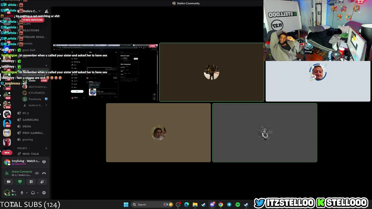Open server with 206 badge
Image resolution: width=372 pixels, height=209 pixels.
[x=7, y=104]
